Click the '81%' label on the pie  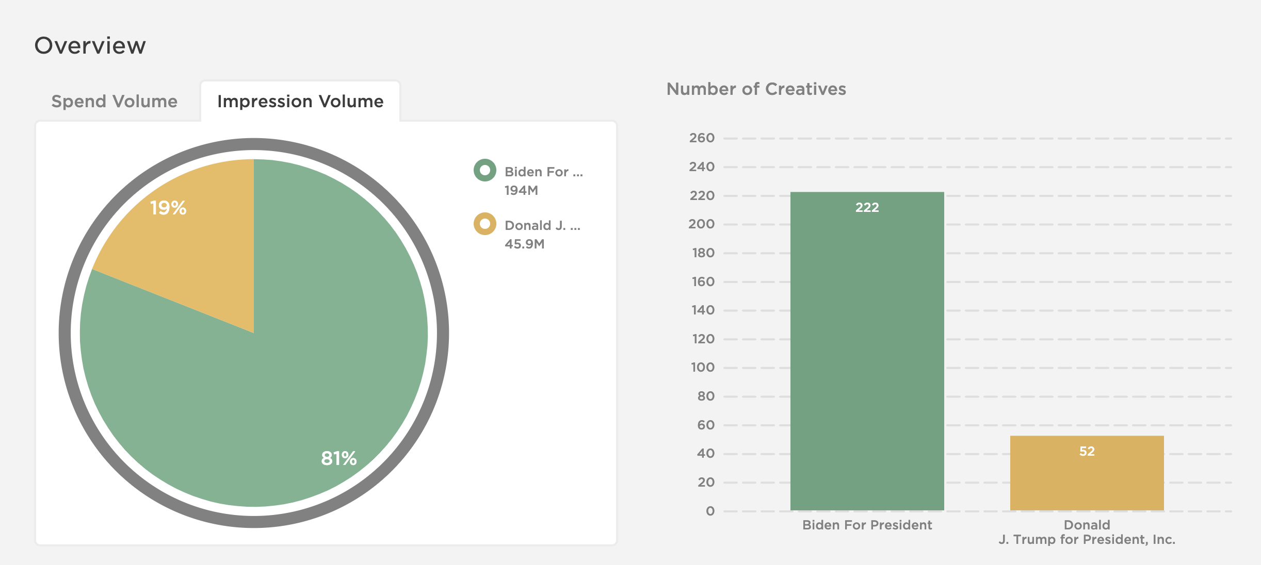pos(338,458)
